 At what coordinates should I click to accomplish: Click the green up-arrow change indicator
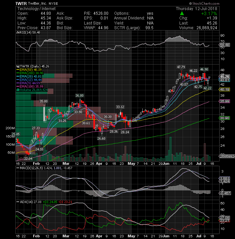[x=182, y=13]
